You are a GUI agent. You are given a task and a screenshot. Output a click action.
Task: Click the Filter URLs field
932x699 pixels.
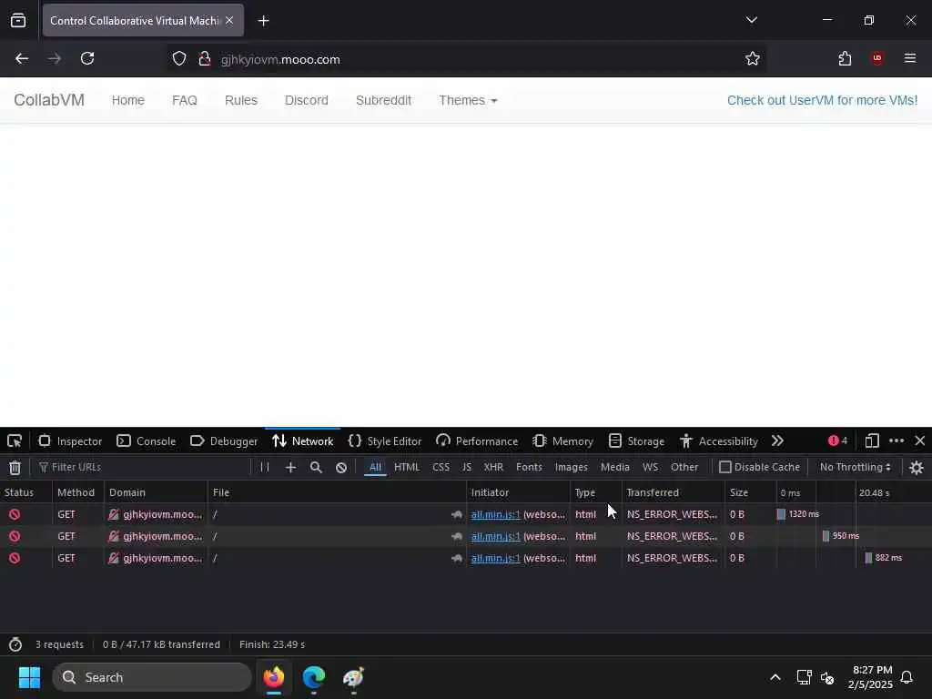[x=143, y=467]
